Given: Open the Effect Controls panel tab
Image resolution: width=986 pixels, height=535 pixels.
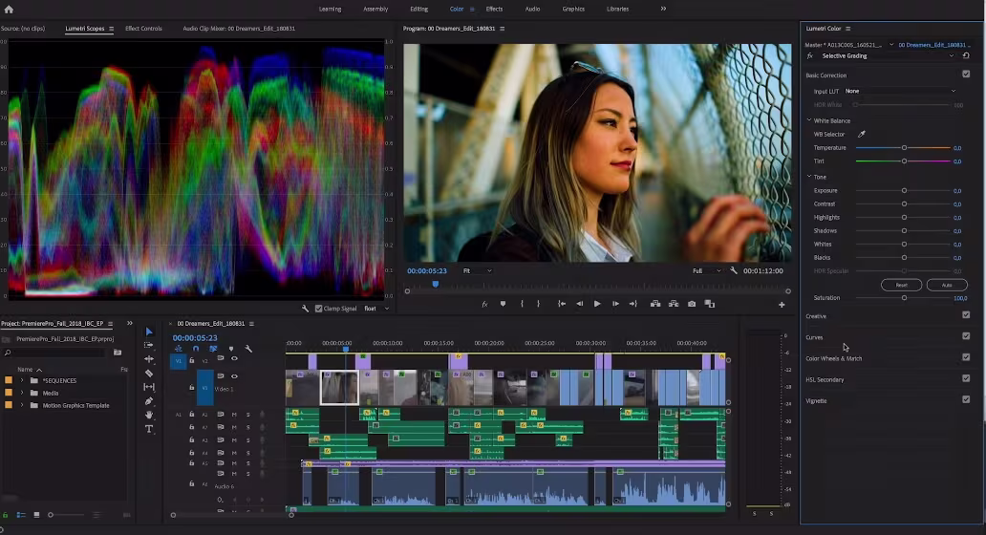Looking at the screenshot, I should [143, 29].
